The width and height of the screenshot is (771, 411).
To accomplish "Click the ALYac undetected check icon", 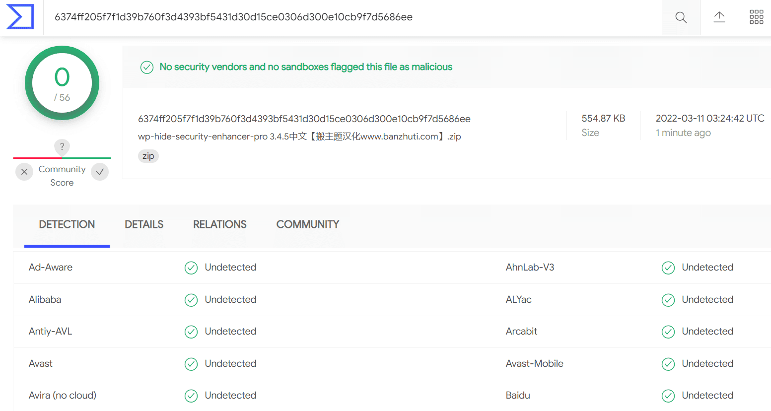I will [x=668, y=300].
